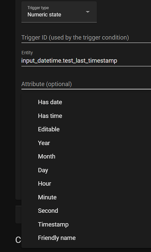Choose Minute in the attribute list
151x252 pixels.
click(86, 197)
